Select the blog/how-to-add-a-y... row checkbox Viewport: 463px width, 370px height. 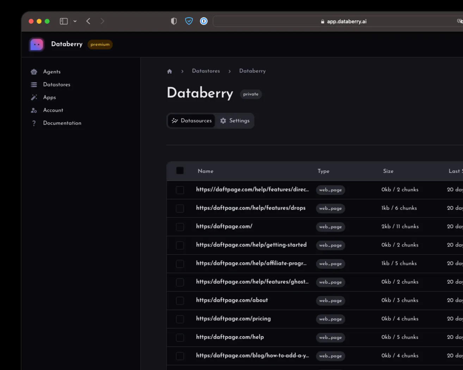pyautogui.click(x=180, y=356)
